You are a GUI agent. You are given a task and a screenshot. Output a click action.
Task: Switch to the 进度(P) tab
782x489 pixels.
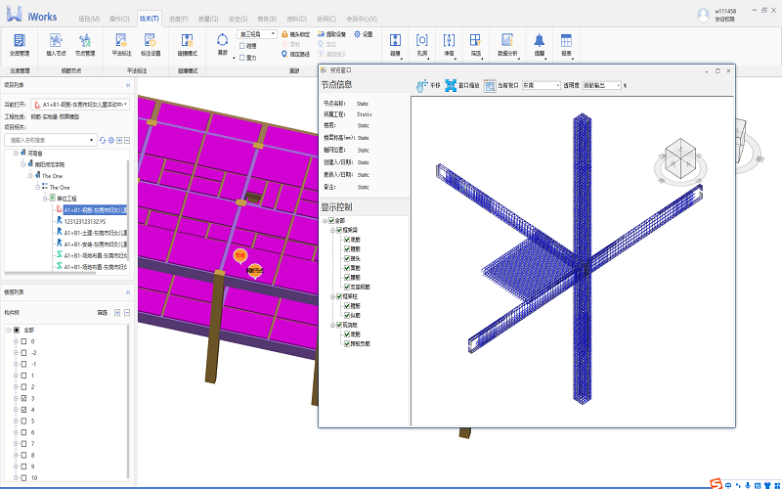pyautogui.click(x=178, y=19)
